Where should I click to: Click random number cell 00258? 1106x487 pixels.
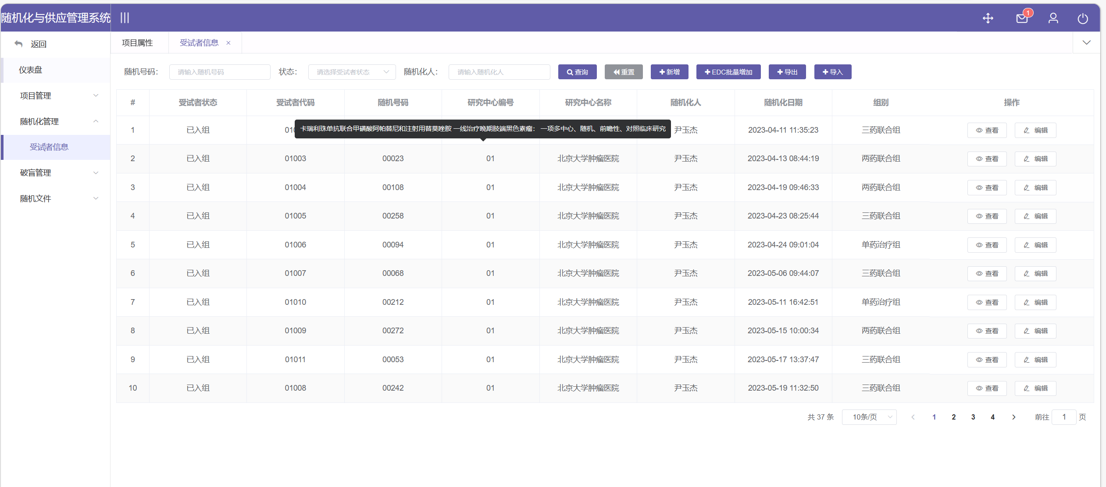point(393,216)
